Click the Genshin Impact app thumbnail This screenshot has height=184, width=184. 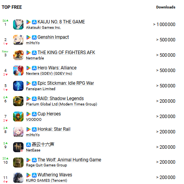18,40
